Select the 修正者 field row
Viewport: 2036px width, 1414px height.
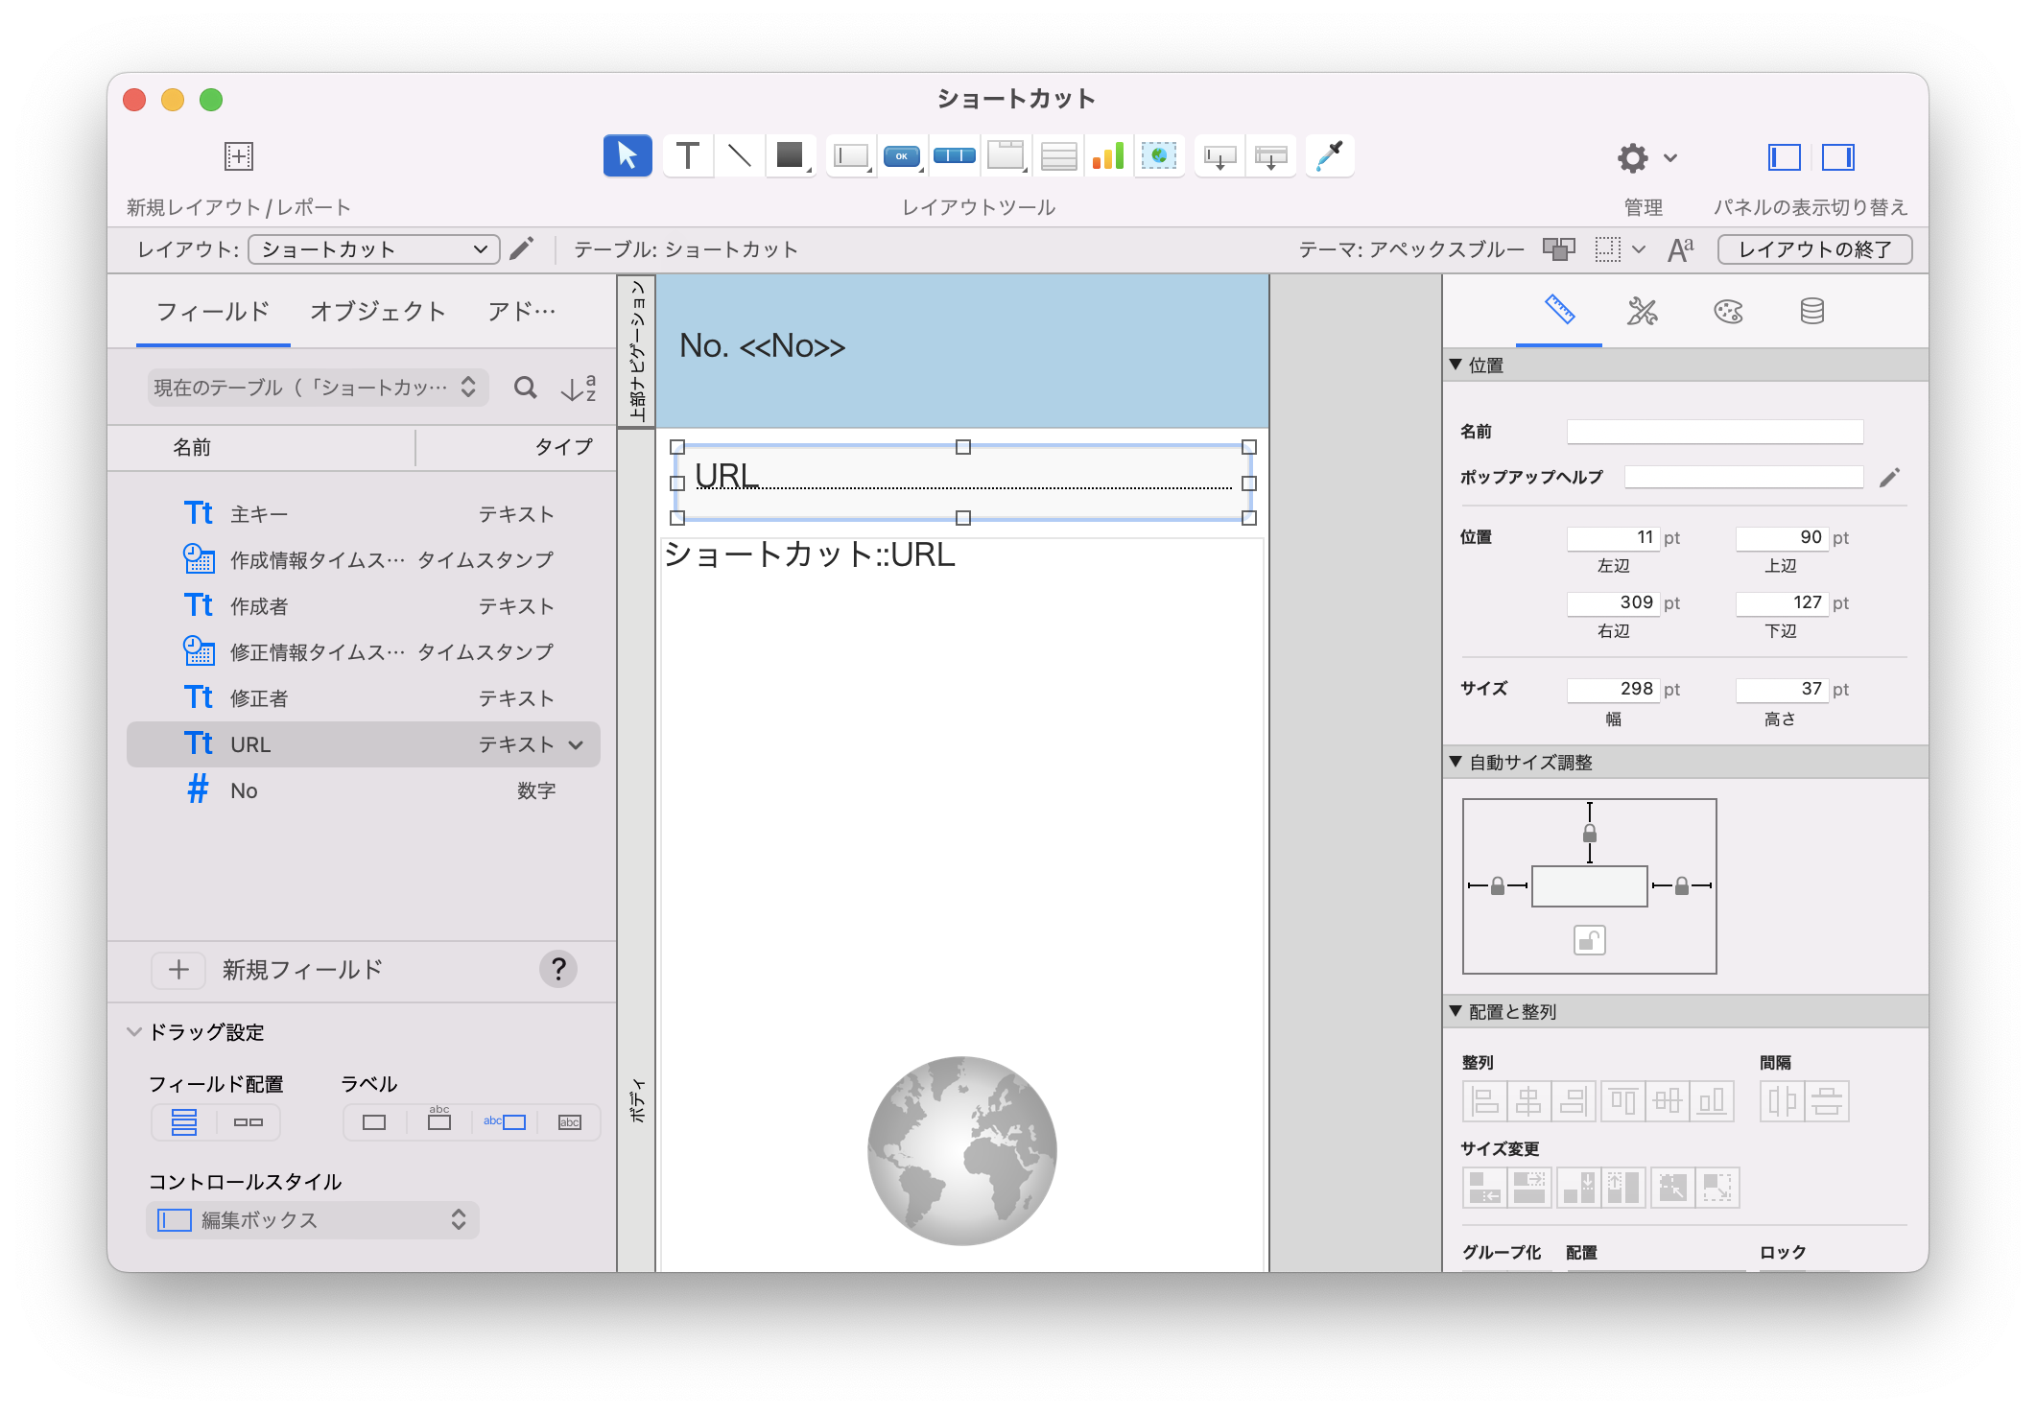click(364, 698)
